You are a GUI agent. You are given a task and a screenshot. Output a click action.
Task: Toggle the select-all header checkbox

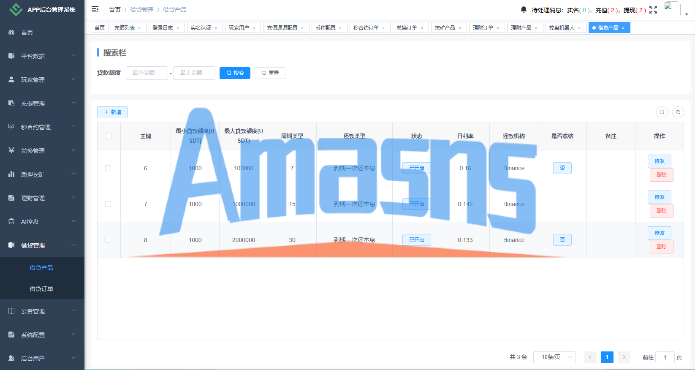(x=109, y=136)
